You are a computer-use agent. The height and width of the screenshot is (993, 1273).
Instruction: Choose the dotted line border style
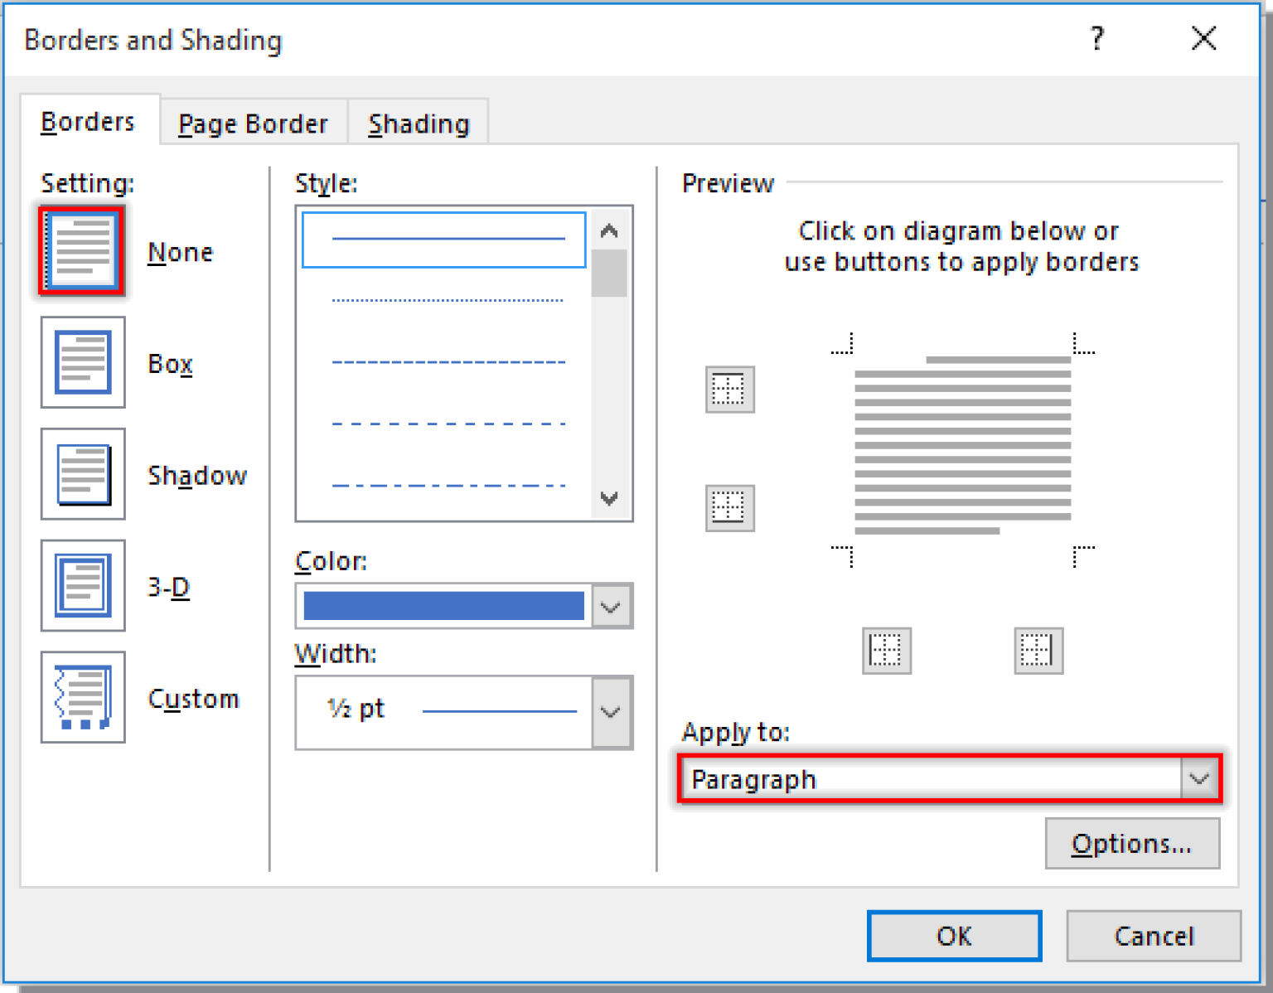point(446,298)
